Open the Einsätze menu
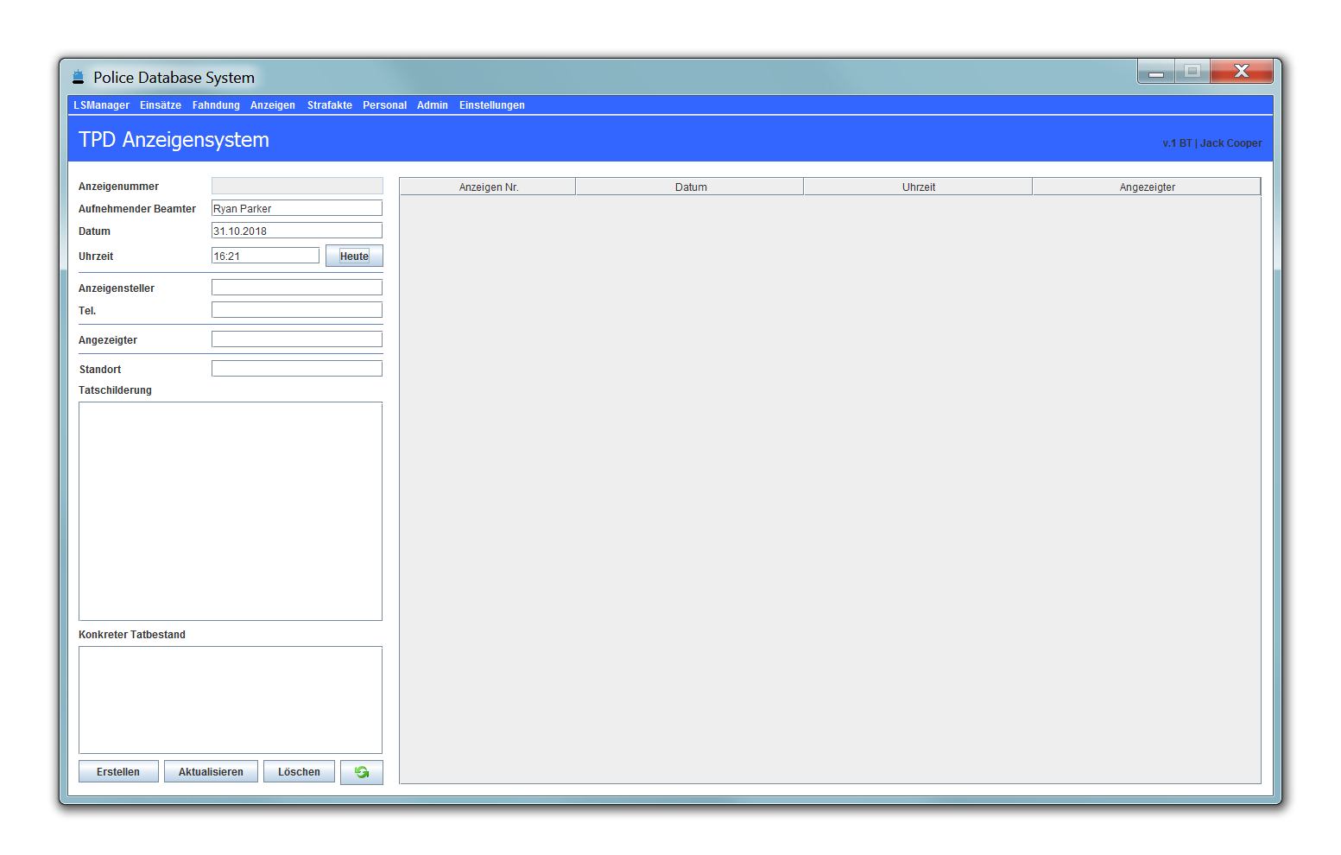 (161, 105)
